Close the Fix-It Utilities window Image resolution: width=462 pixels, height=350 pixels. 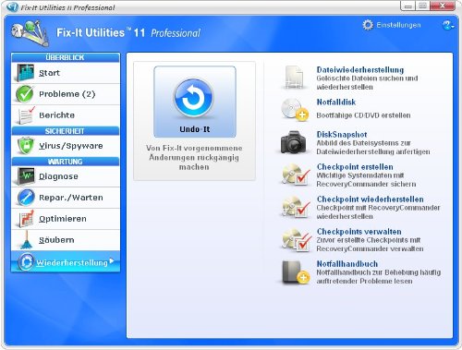click(443, 6)
